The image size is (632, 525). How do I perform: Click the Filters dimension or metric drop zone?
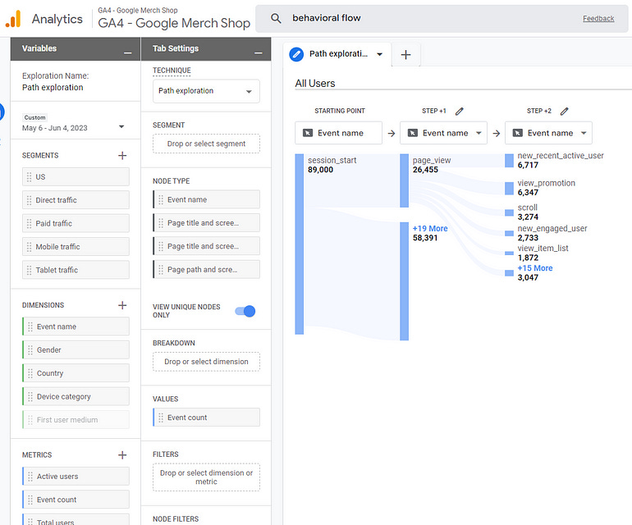pos(206,477)
